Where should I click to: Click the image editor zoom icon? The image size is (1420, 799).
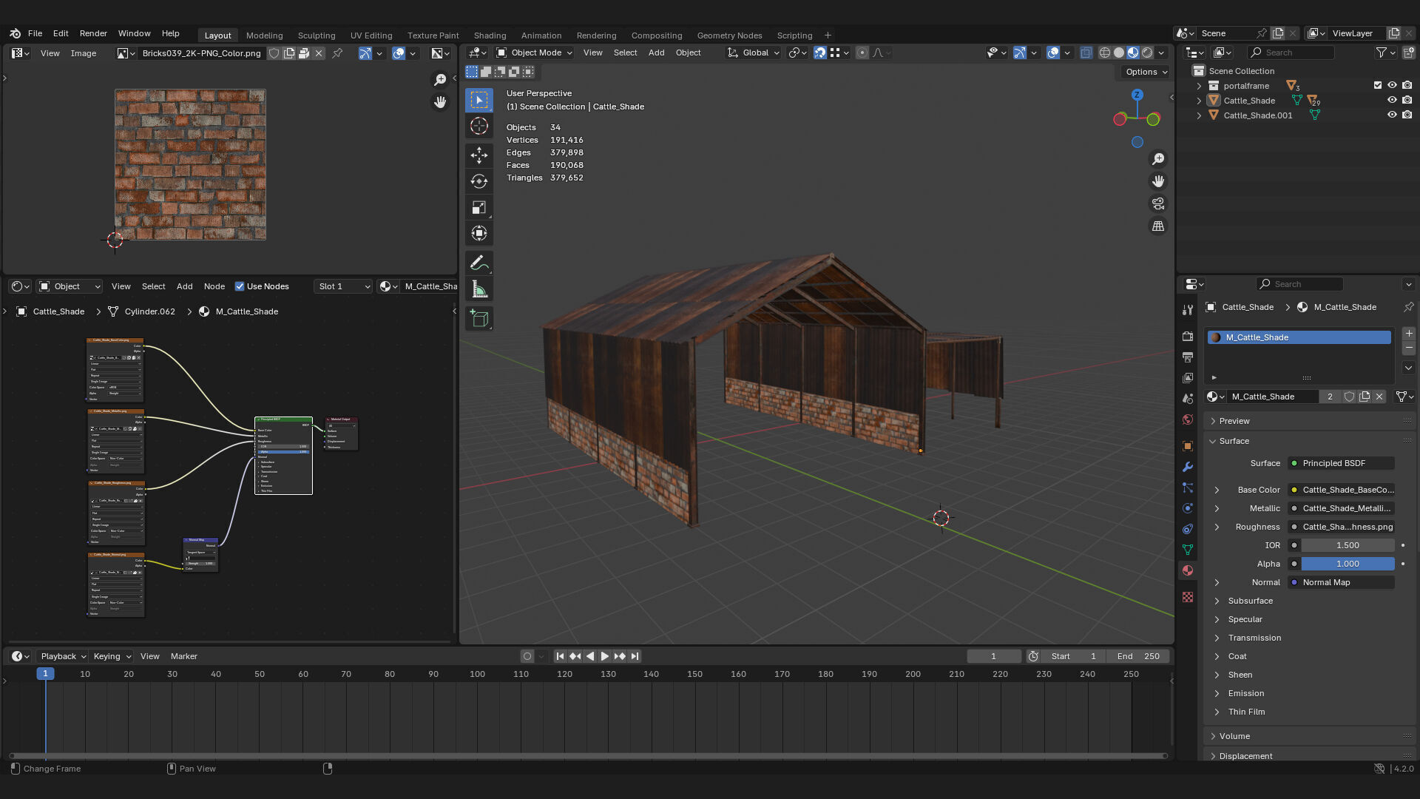point(440,80)
